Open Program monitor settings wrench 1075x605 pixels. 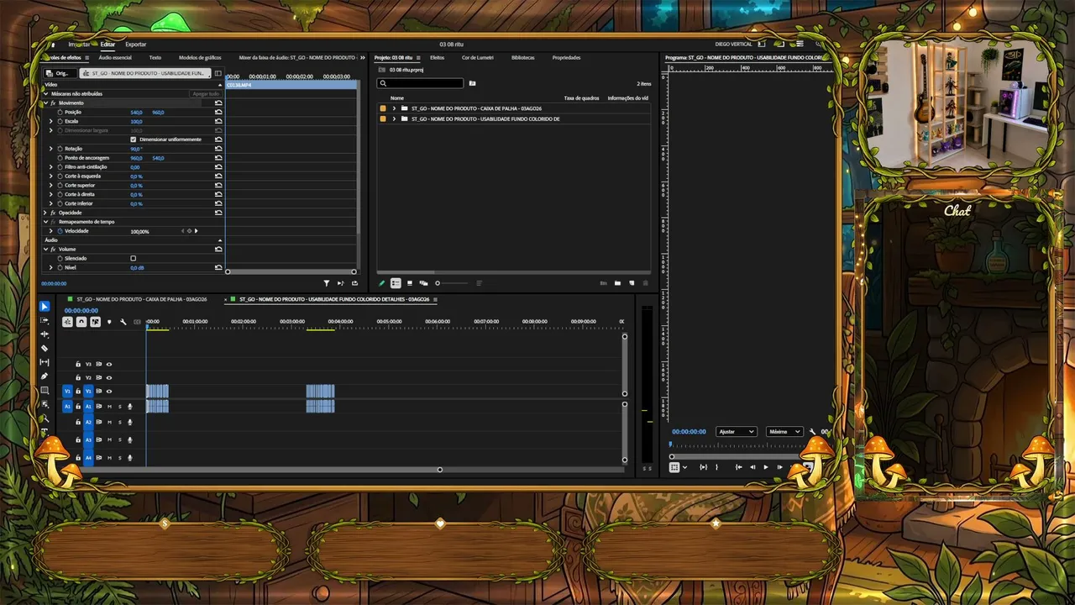(x=813, y=432)
